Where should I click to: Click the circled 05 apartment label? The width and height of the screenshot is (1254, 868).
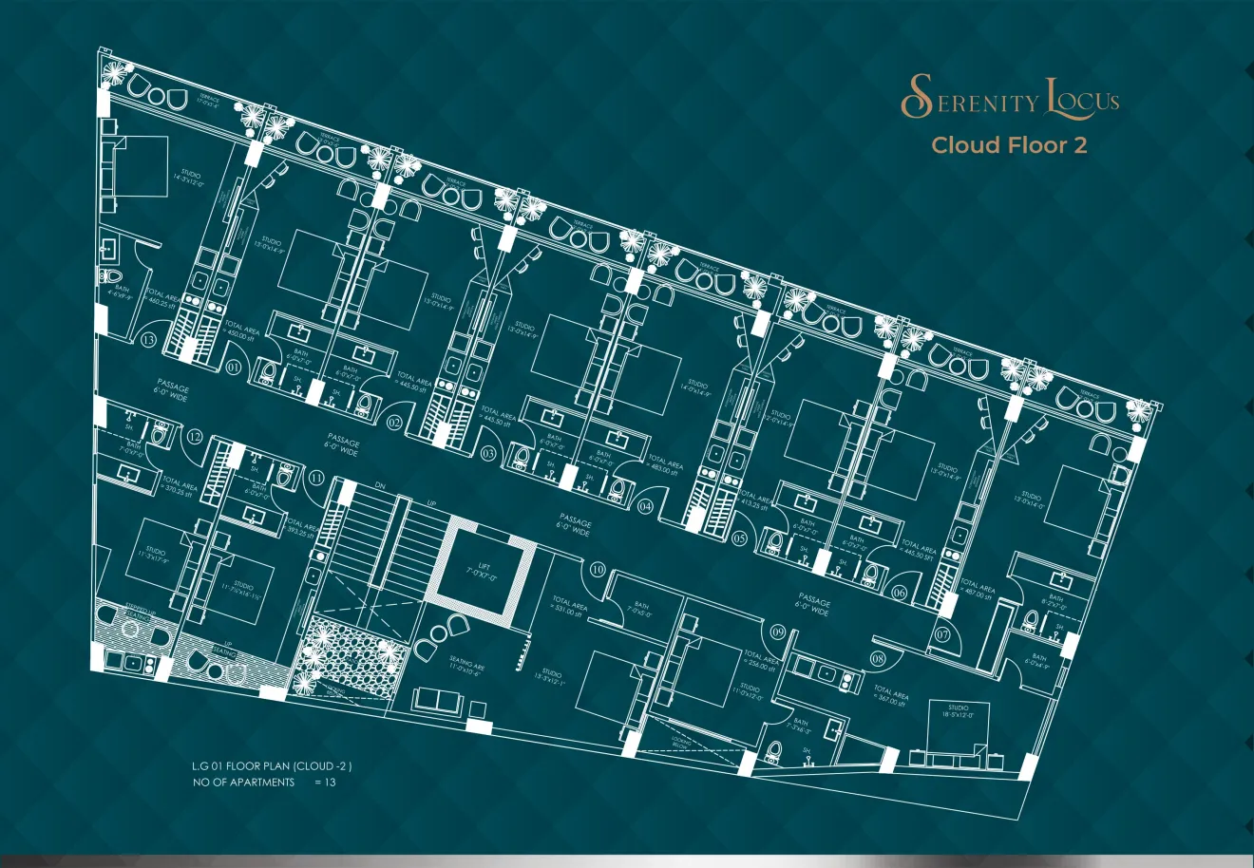tap(739, 538)
